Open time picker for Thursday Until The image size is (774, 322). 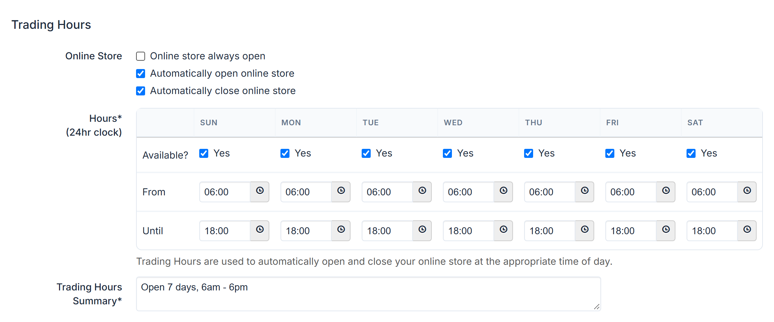point(584,230)
